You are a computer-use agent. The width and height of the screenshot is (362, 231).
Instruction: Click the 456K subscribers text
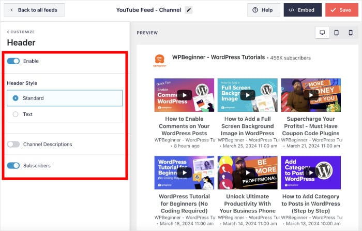click(290, 58)
